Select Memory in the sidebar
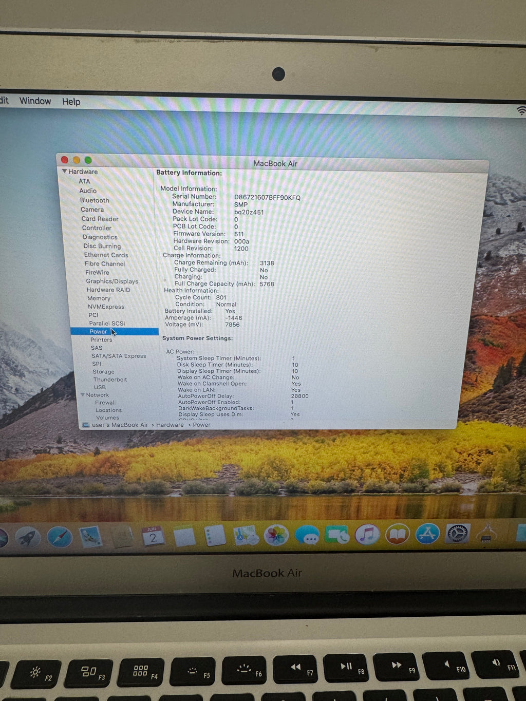 (x=99, y=298)
